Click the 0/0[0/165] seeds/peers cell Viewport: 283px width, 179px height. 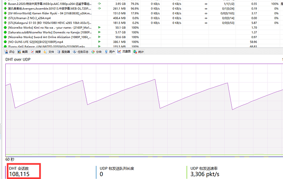227,14
